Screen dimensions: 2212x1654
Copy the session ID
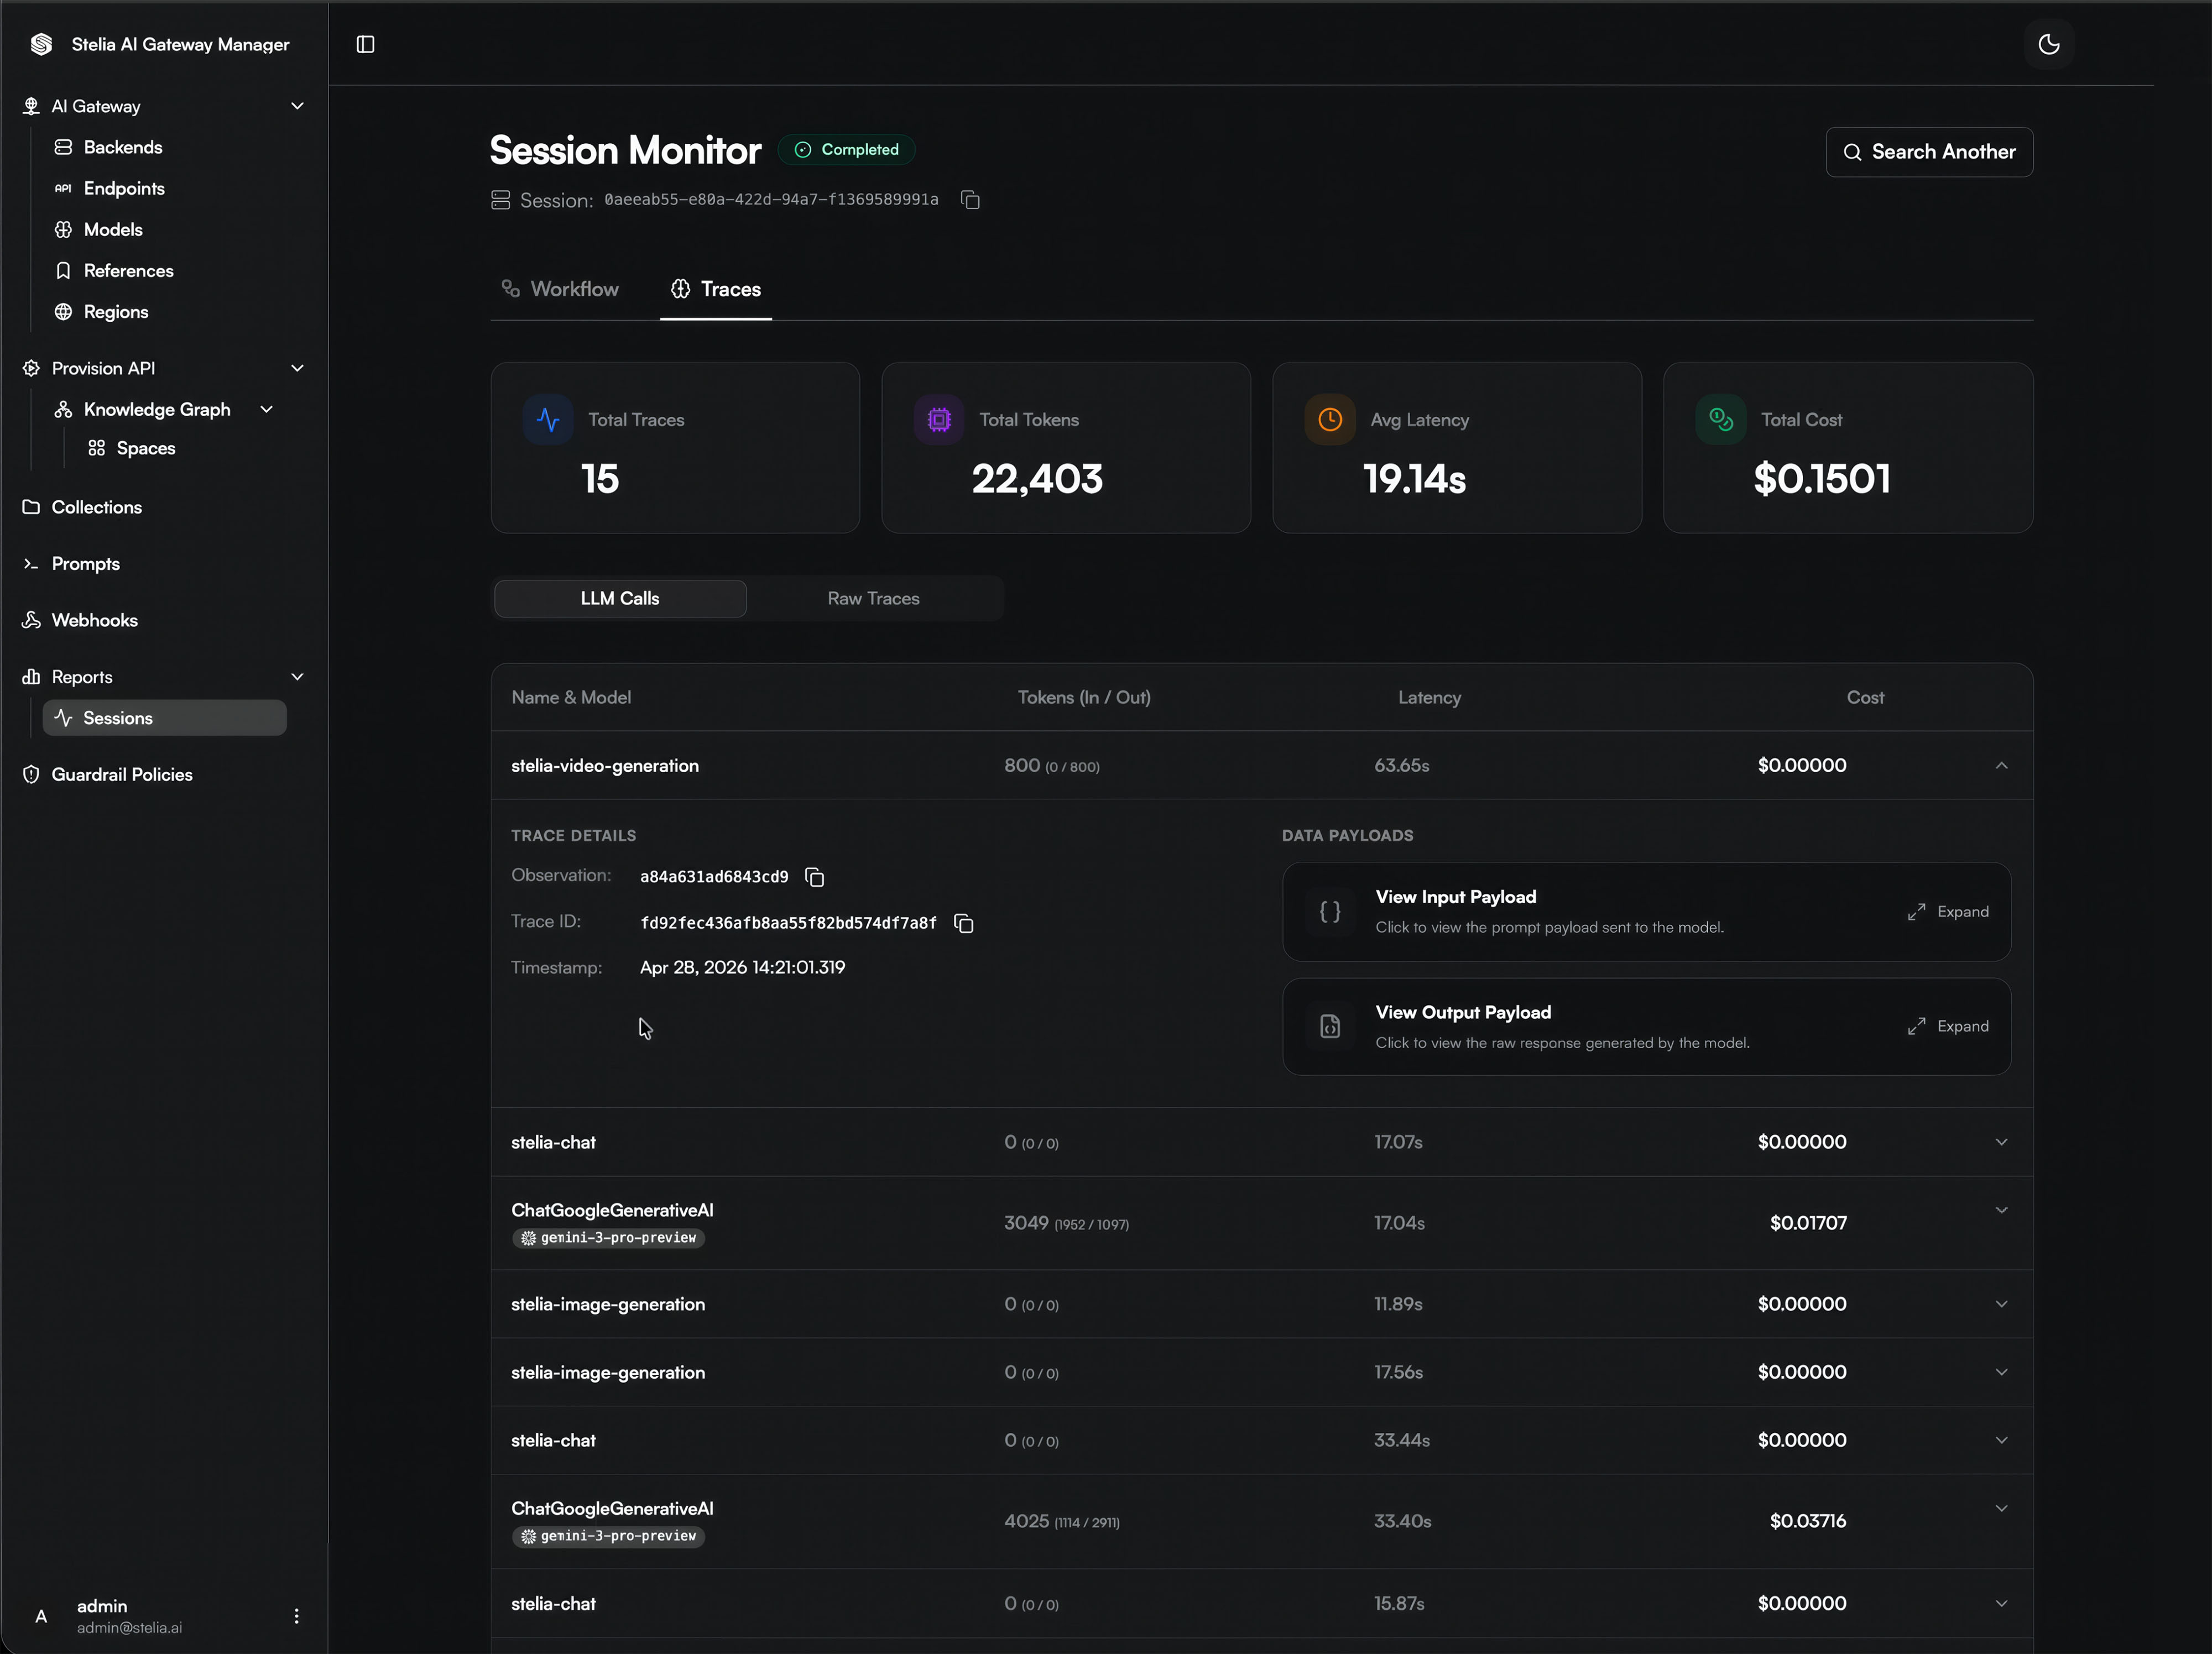click(x=969, y=200)
